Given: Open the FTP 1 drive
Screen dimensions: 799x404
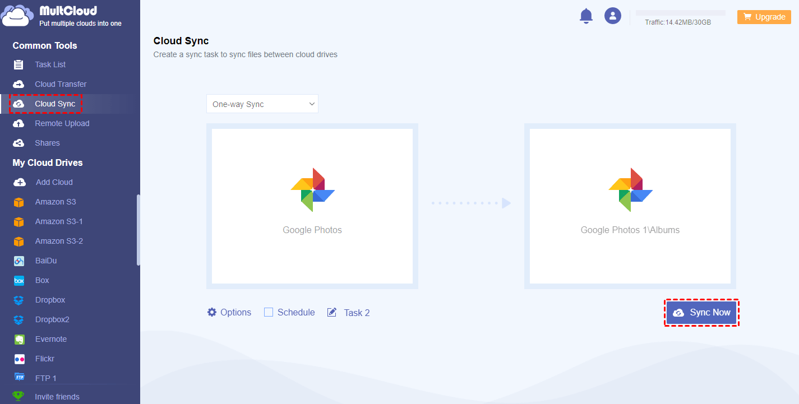Looking at the screenshot, I should pyautogui.click(x=46, y=378).
